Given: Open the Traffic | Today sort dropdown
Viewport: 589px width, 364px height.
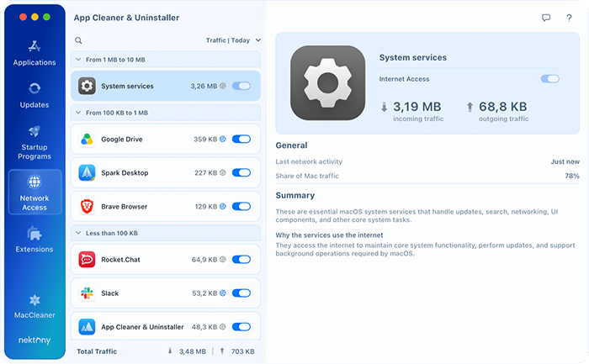Looking at the screenshot, I should pos(233,40).
